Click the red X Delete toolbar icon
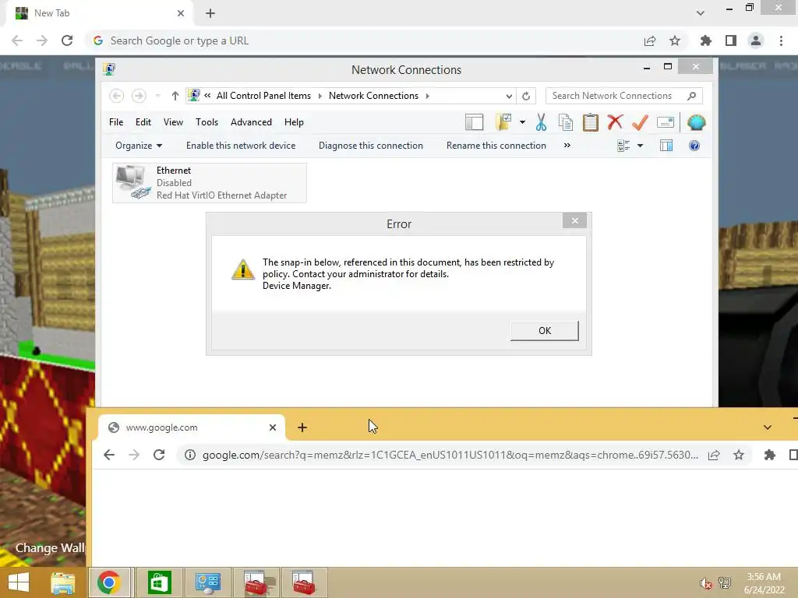This screenshot has height=598, width=798. [615, 121]
